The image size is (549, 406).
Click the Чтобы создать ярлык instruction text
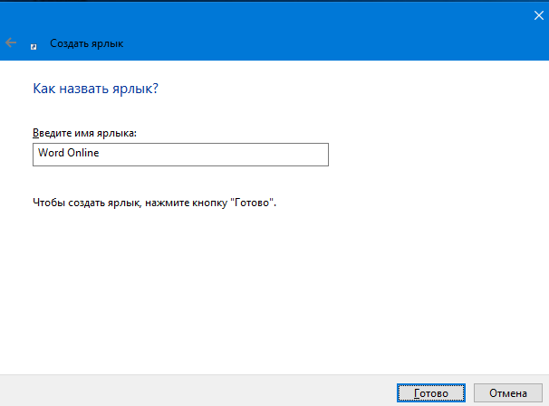154,203
